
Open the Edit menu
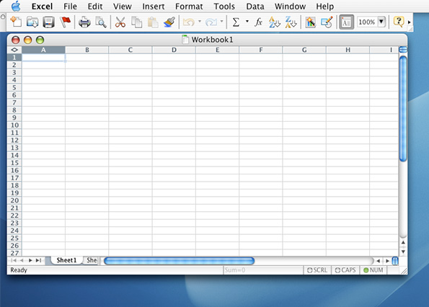(95, 6)
